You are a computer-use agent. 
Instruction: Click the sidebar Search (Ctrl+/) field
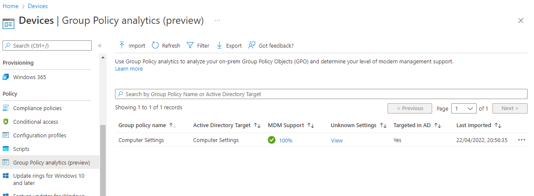pyautogui.click(x=47, y=45)
